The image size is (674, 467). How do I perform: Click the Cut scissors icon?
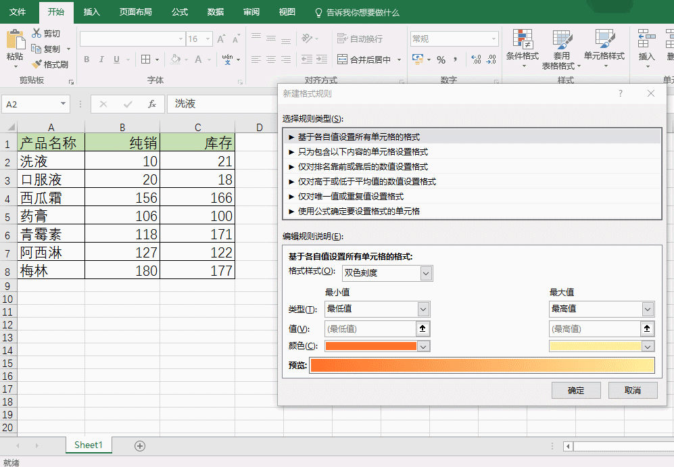(x=37, y=33)
